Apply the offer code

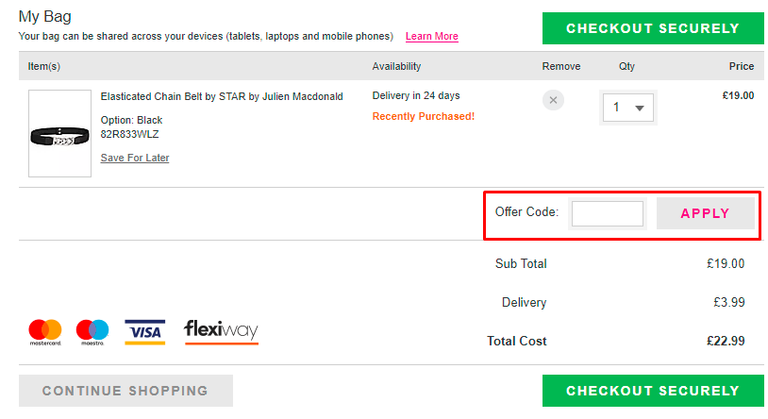(x=705, y=213)
